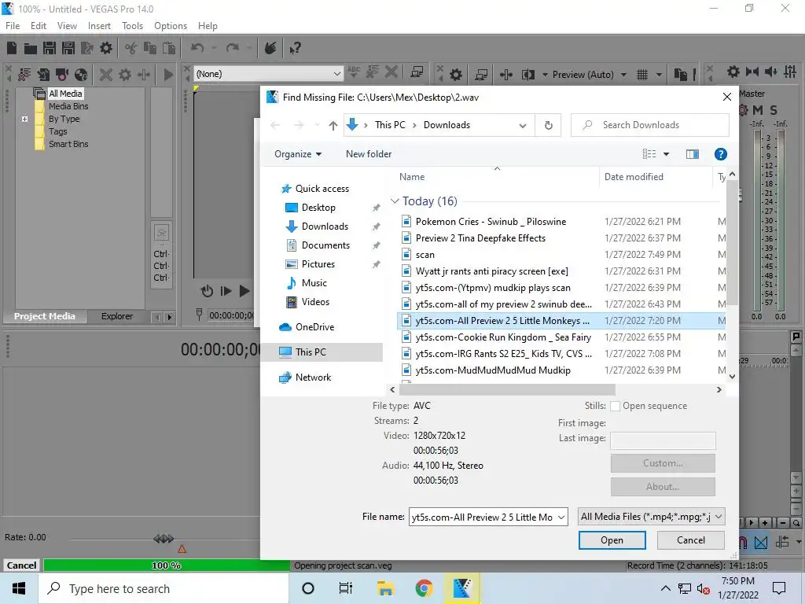Open the address bar history dropdown
Screen dimensions: 805x604
tap(522, 125)
